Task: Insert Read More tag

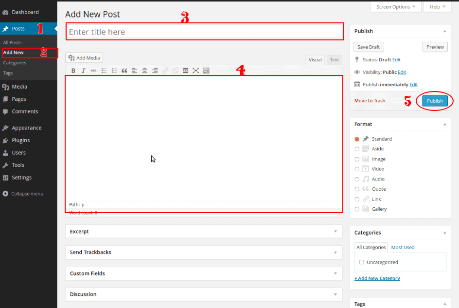Action: click(186, 71)
